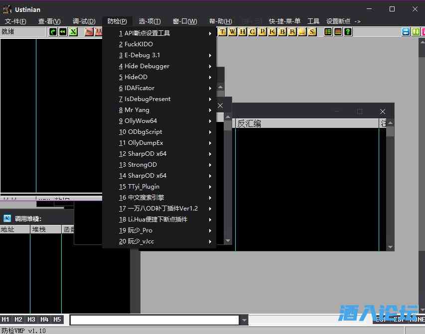Click the green rewind toolbar icon
Screen dimensions: 425x334
pyautogui.click(x=63, y=32)
